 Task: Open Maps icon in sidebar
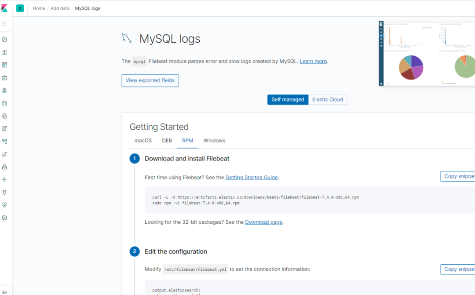click(4, 91)
